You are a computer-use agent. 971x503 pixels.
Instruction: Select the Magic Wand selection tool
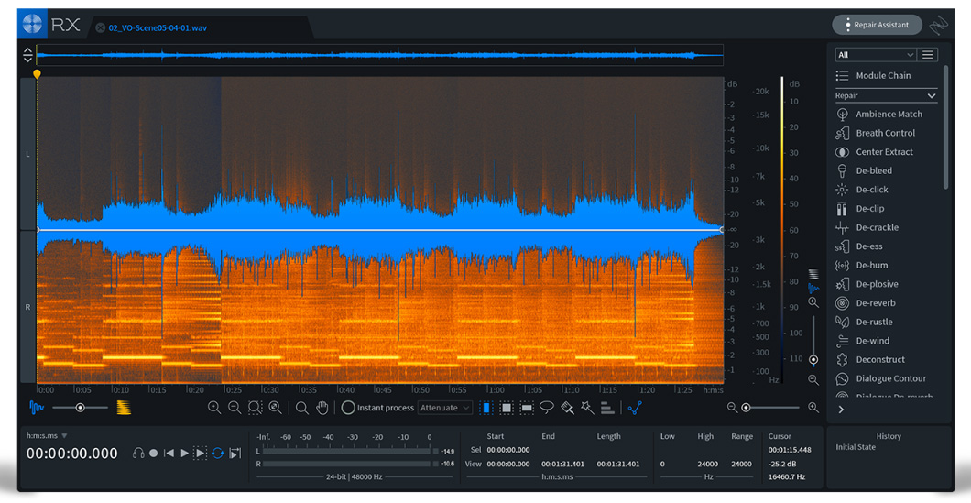[x=587, y=408]
